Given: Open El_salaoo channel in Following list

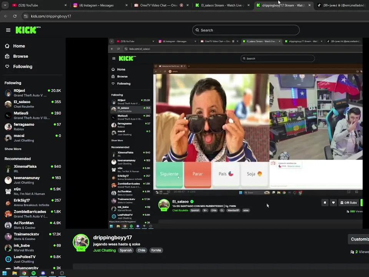Looking at the screenshot, I should 33,104.
